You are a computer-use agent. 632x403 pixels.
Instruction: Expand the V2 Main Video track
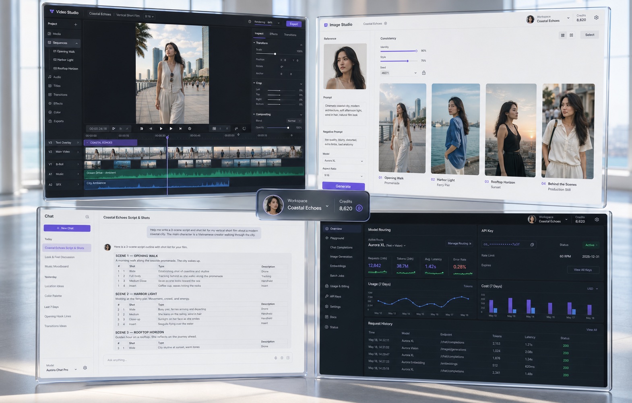click(x=78, y=152)
